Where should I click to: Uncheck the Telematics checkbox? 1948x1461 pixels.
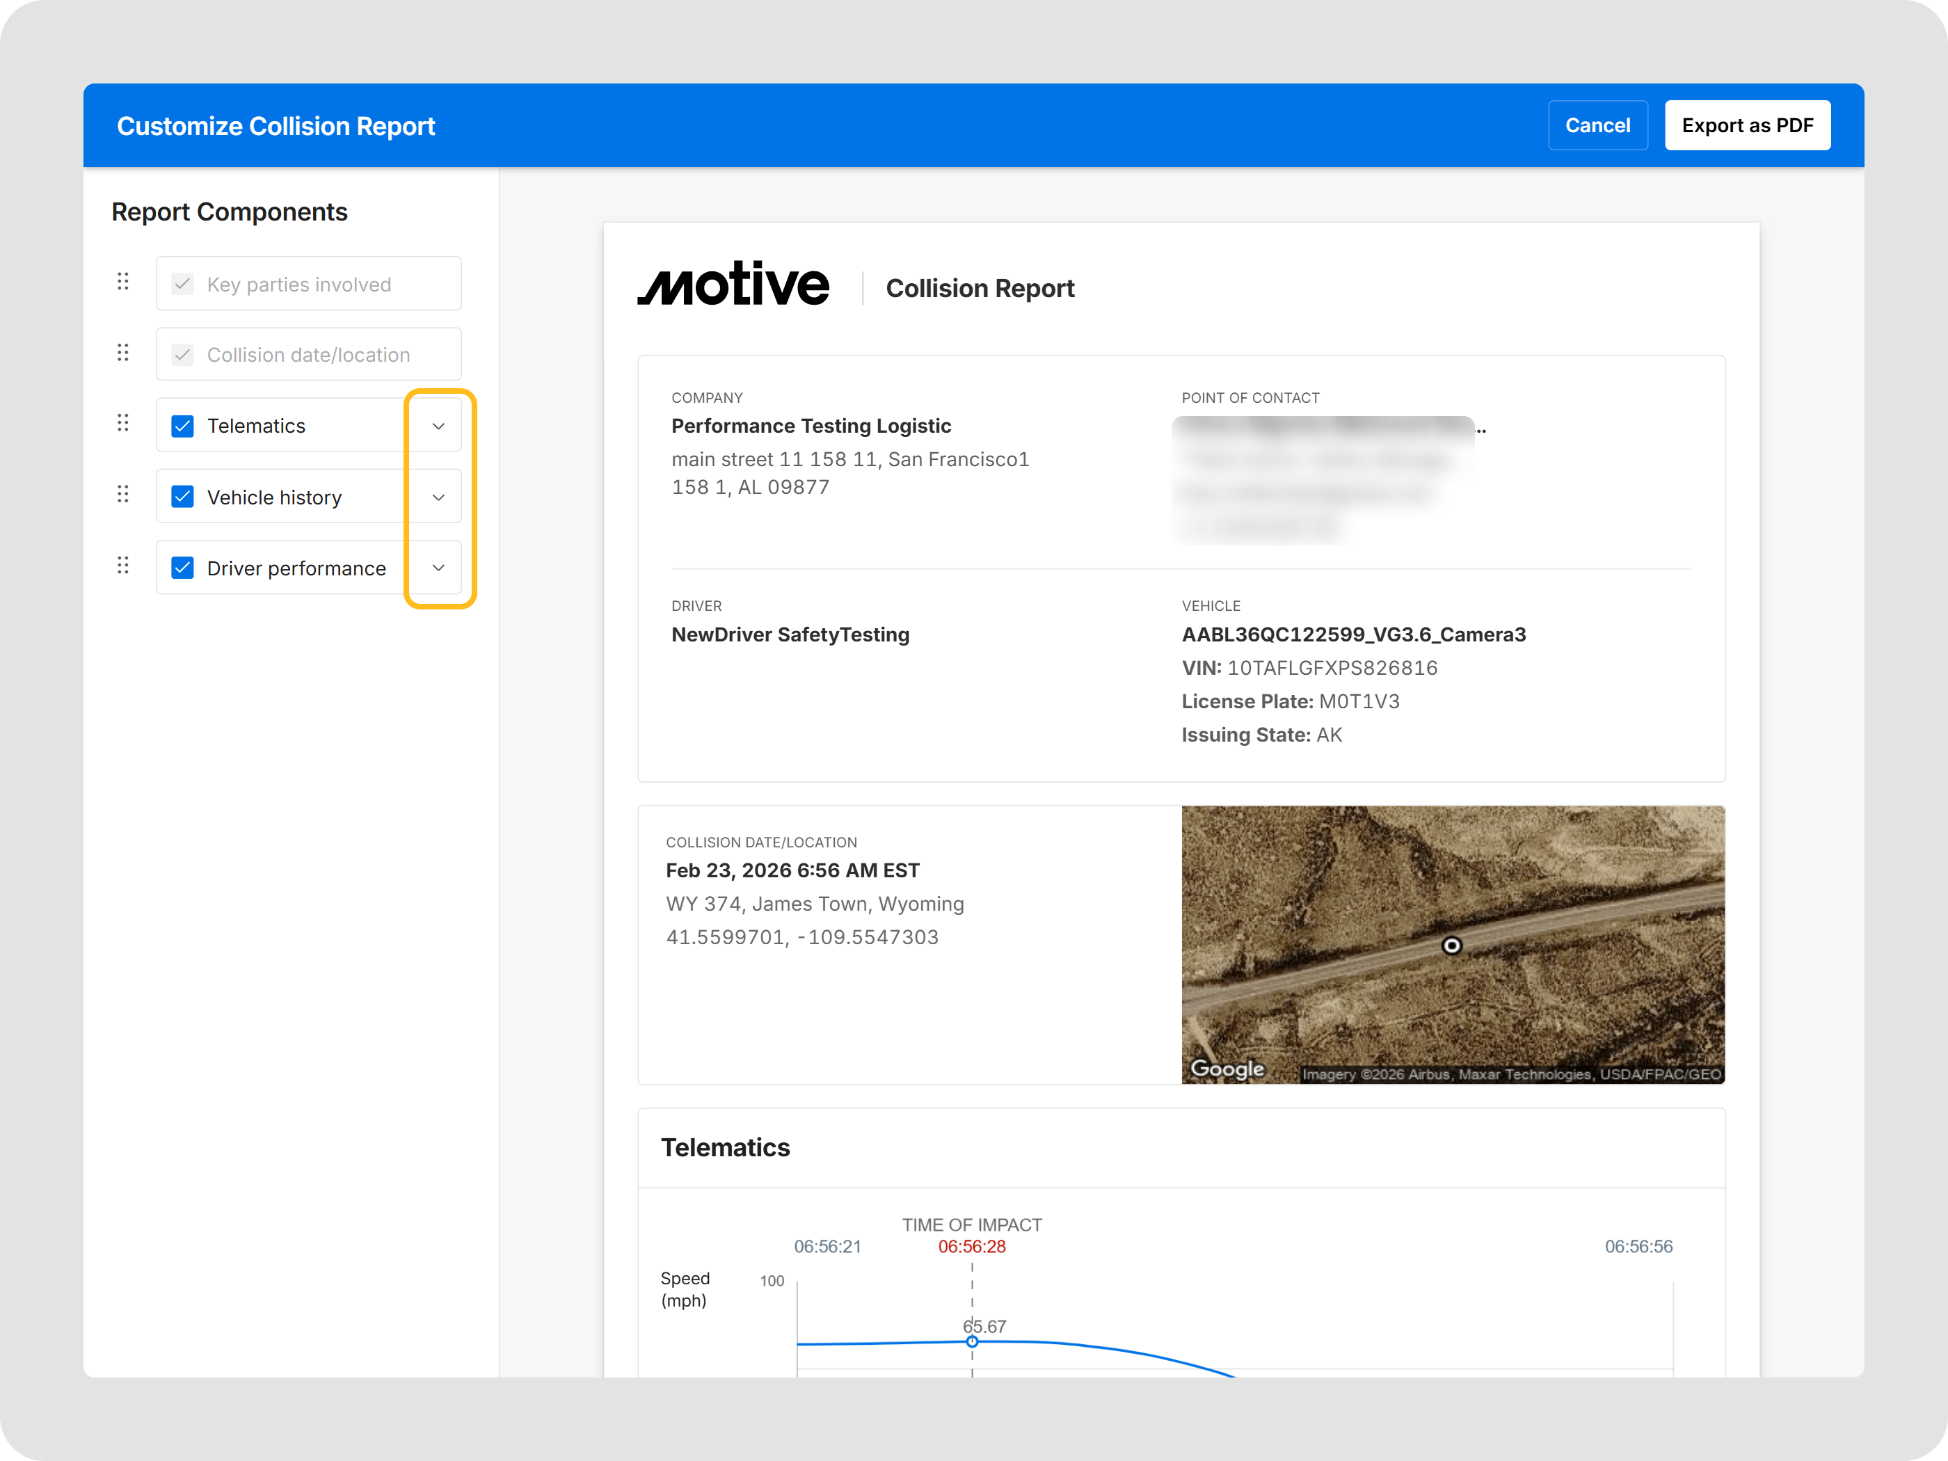[182, 426]
